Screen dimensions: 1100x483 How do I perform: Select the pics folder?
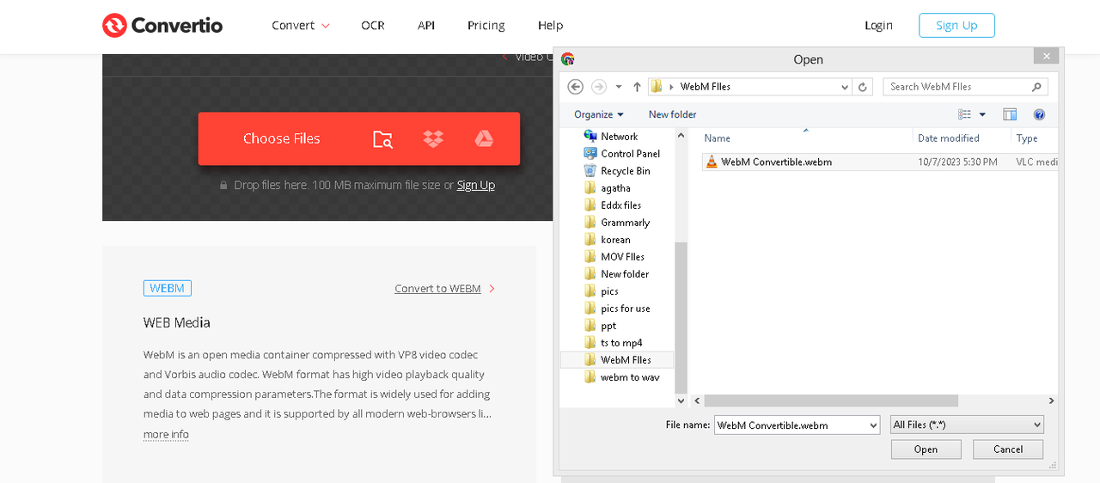[x=610, y=290]
